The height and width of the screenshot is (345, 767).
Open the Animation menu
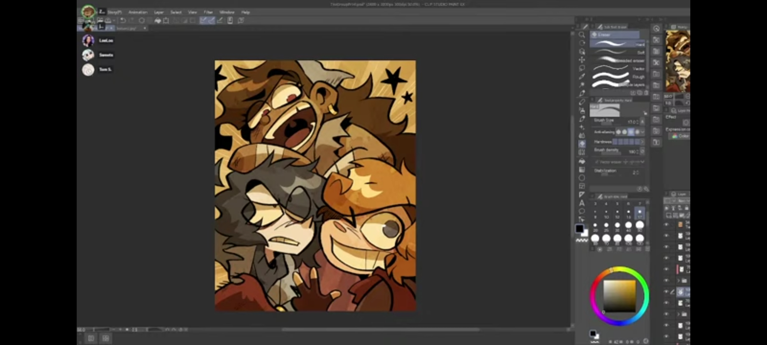[x=138, y=12]
